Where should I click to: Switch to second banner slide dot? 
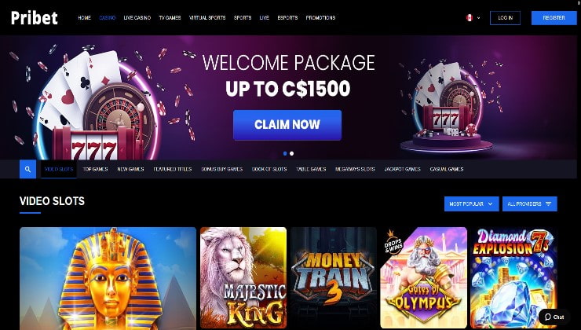tap(291, 153)
